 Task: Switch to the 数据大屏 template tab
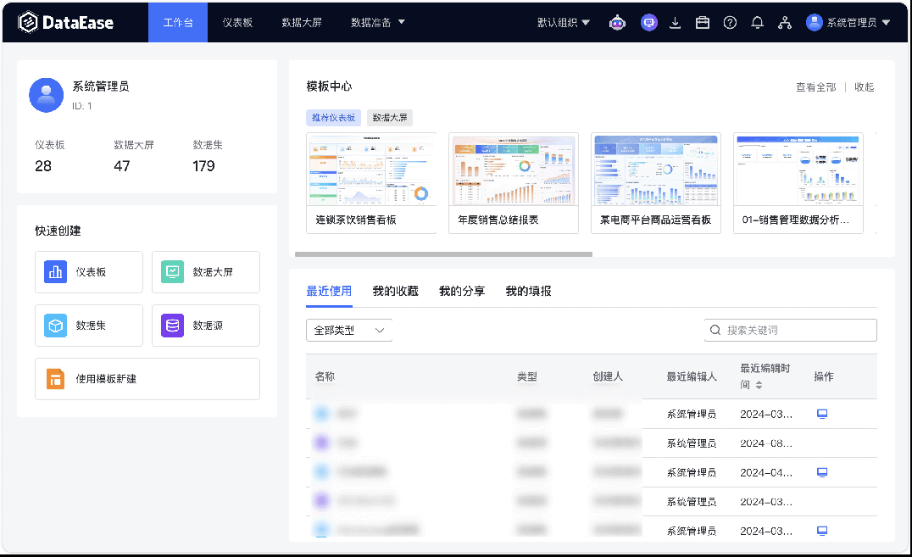(x=390, y=117)
